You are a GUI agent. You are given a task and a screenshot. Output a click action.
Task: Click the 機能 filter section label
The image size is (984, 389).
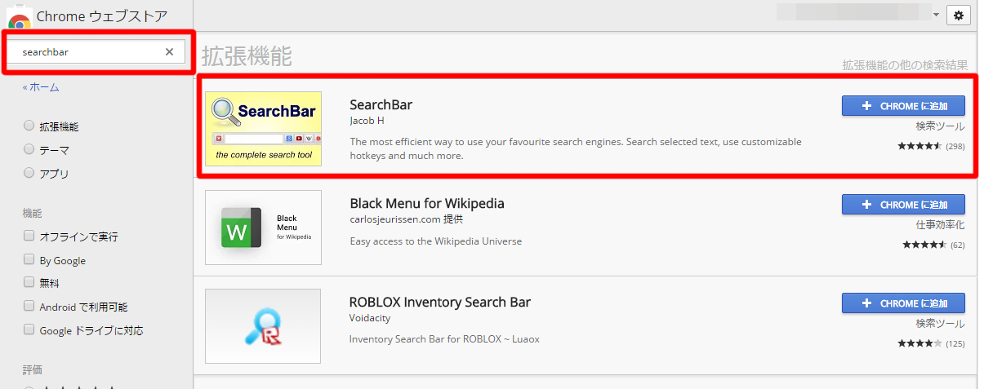pos(32,213)
